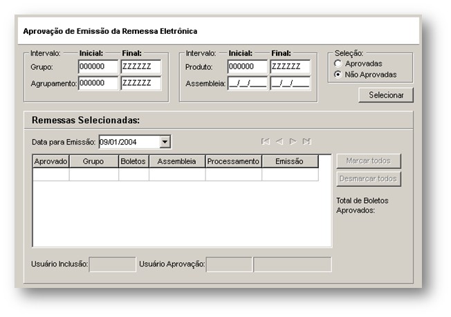
Task: Click the Total de Boletos Aprovados label
Action: [x=362, y=206]
